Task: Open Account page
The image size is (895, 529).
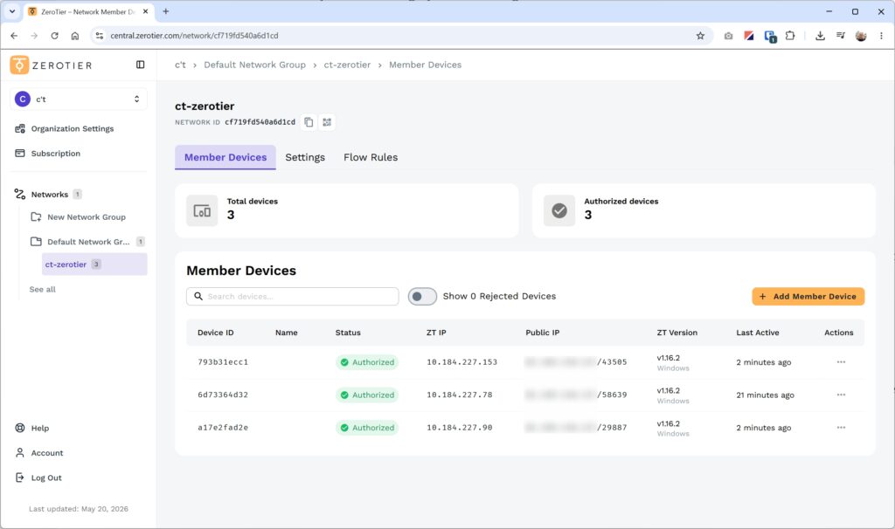Action: pyautogui.click(x=38, y=453)
